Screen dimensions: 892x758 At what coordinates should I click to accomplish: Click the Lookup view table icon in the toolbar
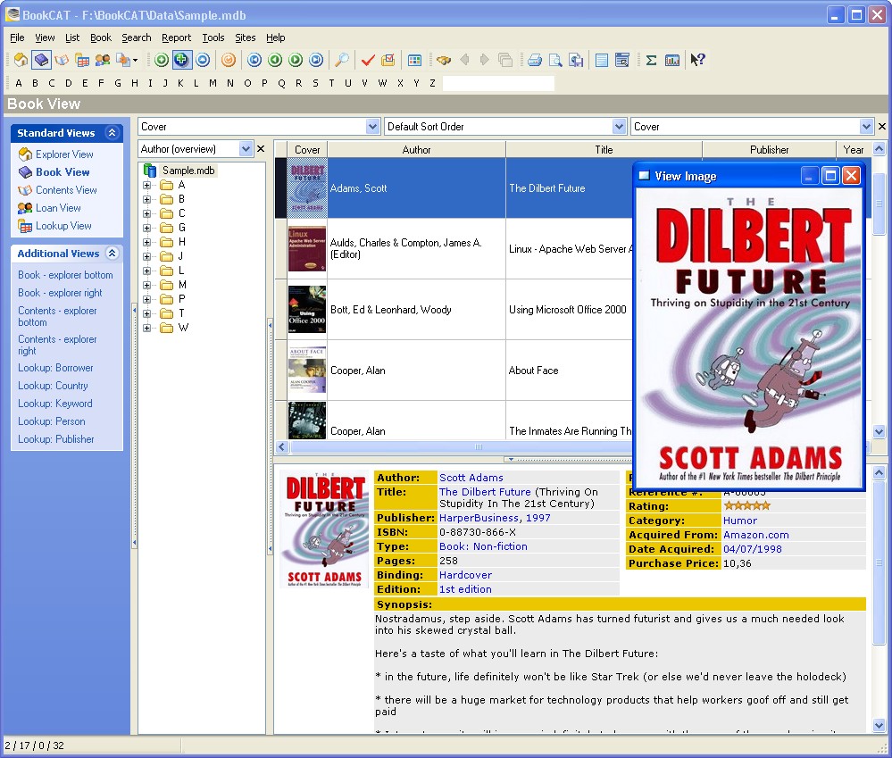(x=82, y=60)
